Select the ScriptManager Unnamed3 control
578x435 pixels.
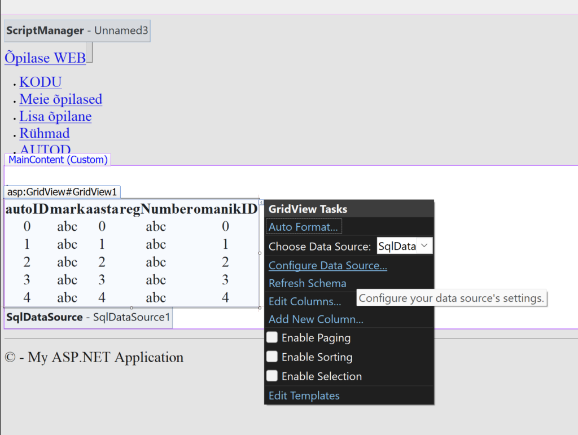click(77, 30)
